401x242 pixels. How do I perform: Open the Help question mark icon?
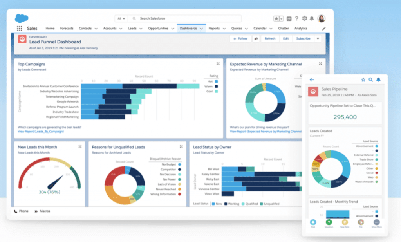(x=297, y=18)
